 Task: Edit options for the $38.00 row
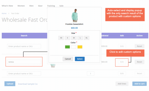(x=122, y=46)
